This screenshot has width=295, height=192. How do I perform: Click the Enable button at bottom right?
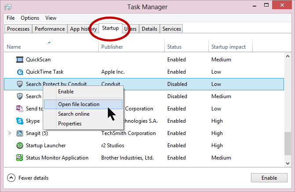(269, 178)
